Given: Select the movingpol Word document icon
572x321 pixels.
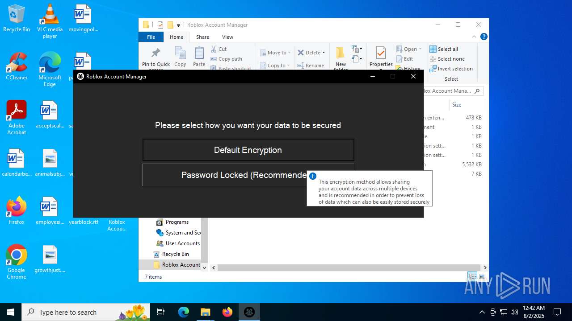Looking at the screenshot, I should coord(83,19).
